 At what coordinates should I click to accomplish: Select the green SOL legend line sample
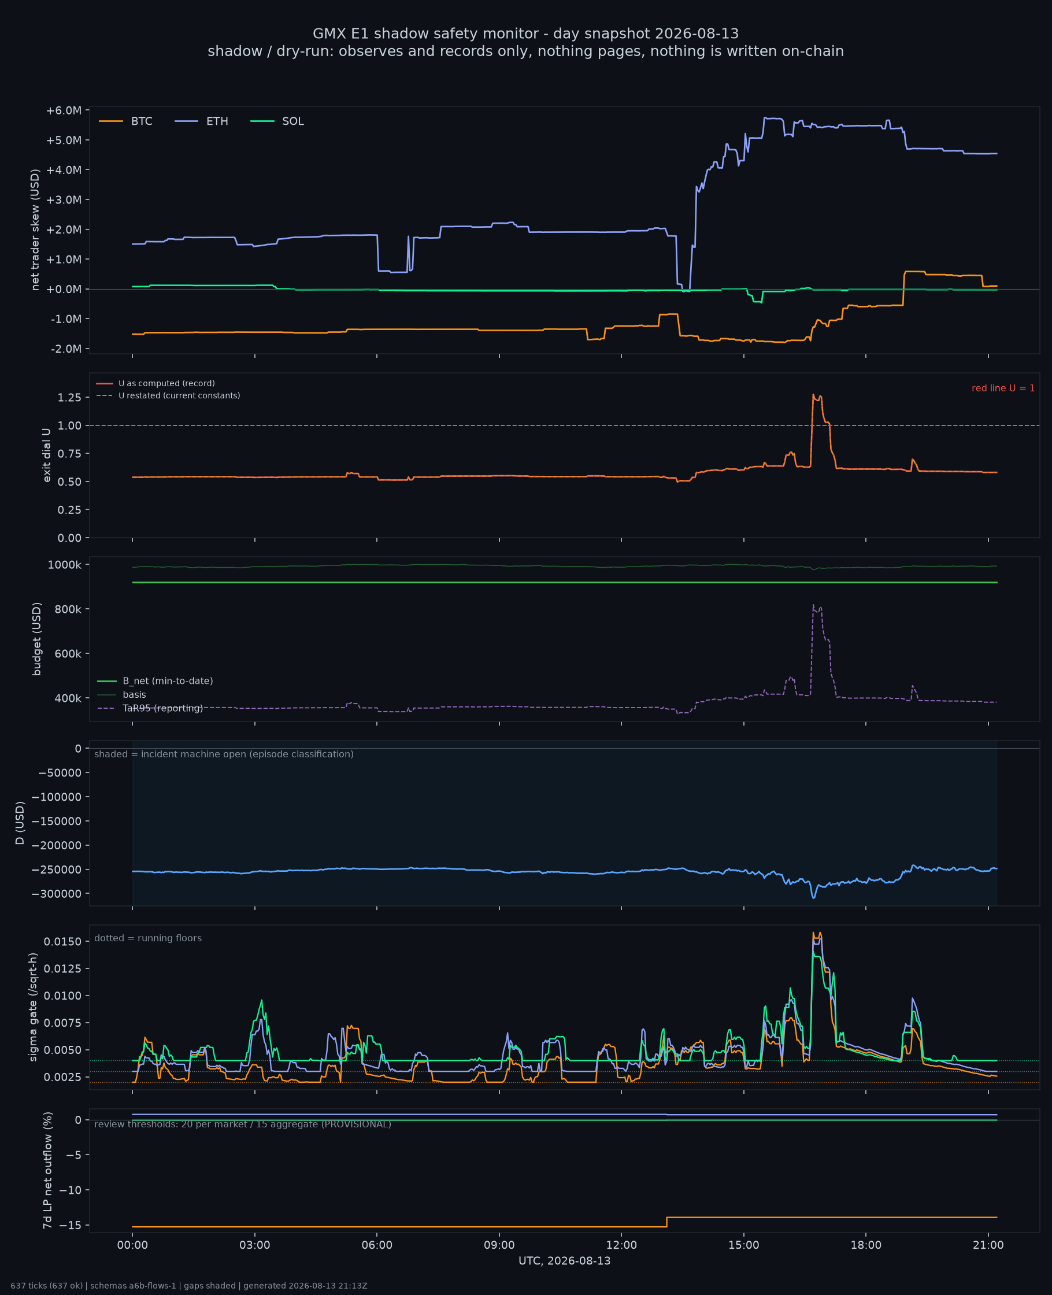(x=262, y=121)
